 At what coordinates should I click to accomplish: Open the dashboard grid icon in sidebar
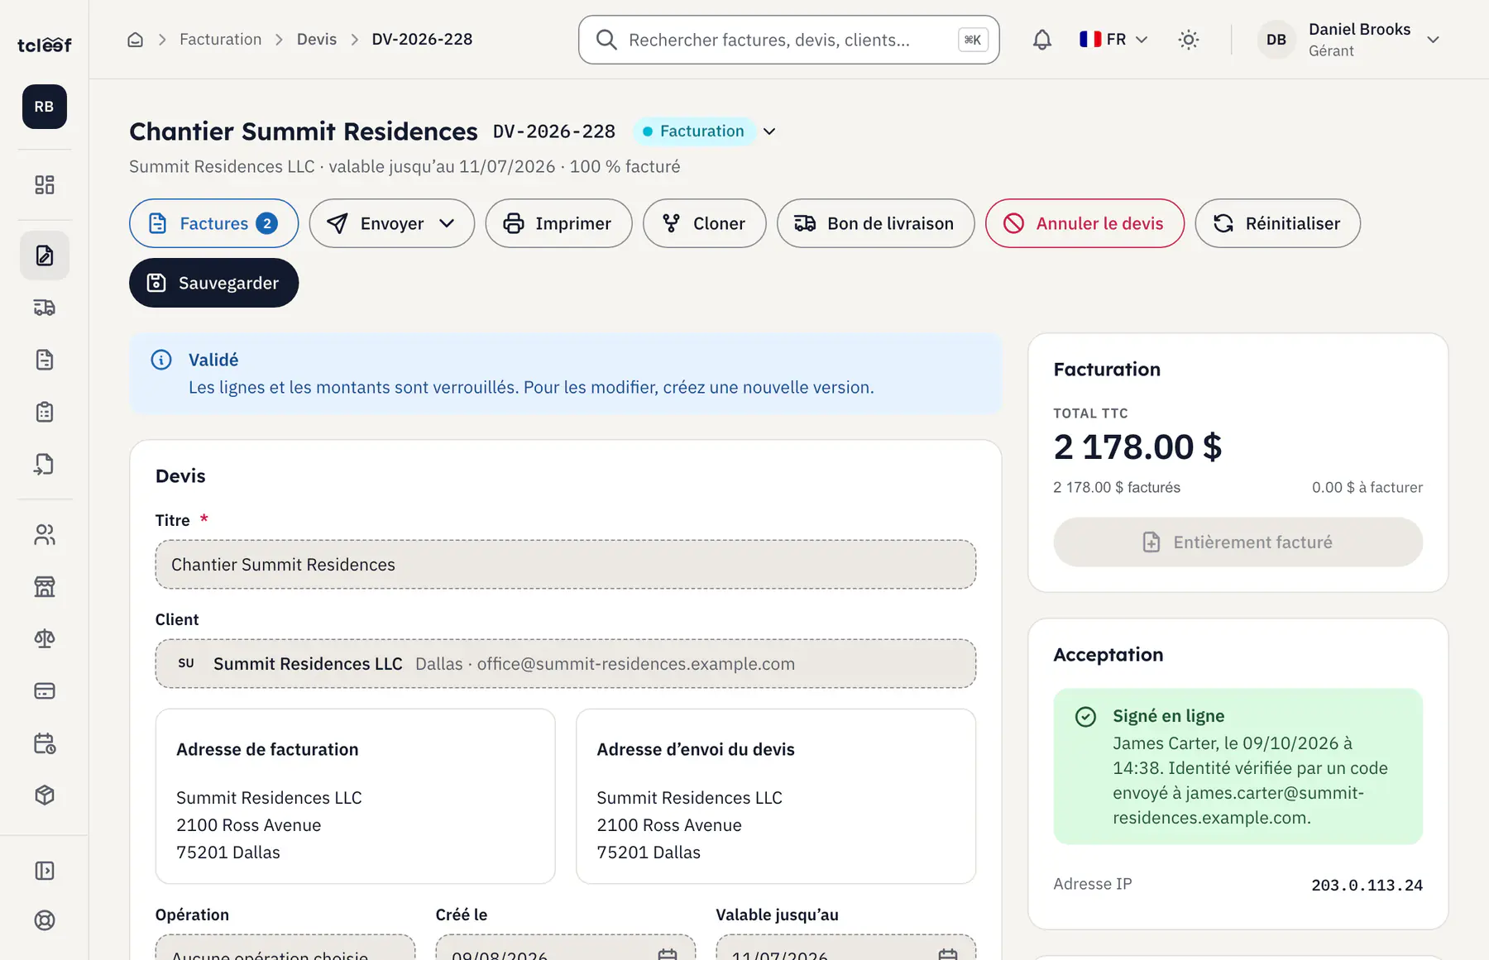(45, 184)
